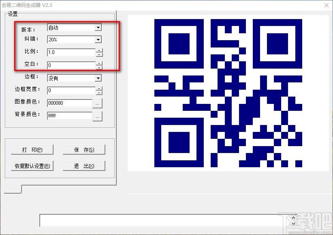Click the 打印(P) button
Viewport: 333px width, 235px height.
32,150
